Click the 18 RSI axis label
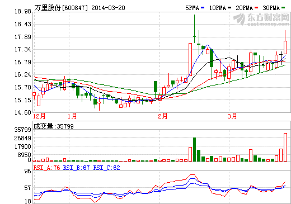The height and width of the screenshot is (204, 291). (28, 201)
